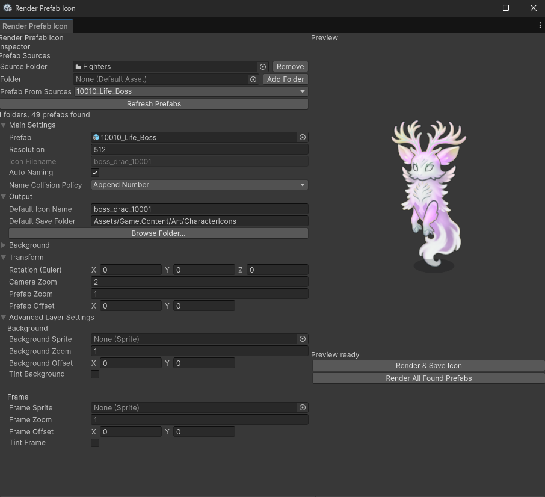
Task: Click the '49 prefabs found' status text
Action: point(61,115)
